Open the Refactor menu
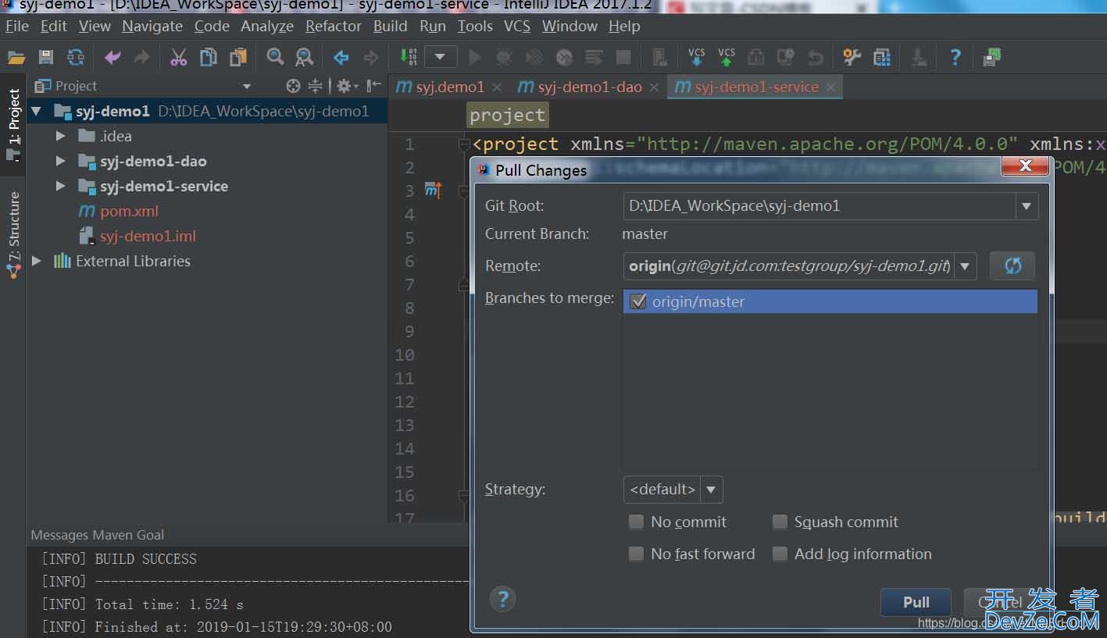The width and height of the screenshot is (1107, 638). (x=334, y=26)
